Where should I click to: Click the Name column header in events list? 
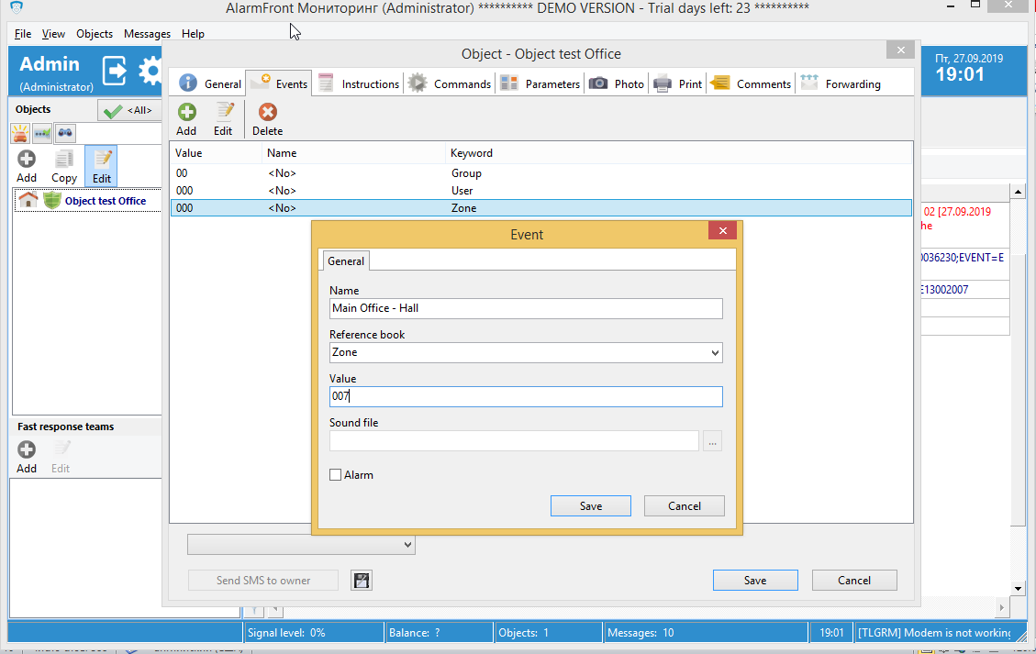(354, 152)
